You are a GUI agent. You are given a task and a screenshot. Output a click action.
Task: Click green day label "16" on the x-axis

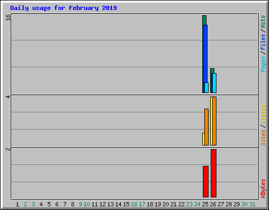point(134,204)
